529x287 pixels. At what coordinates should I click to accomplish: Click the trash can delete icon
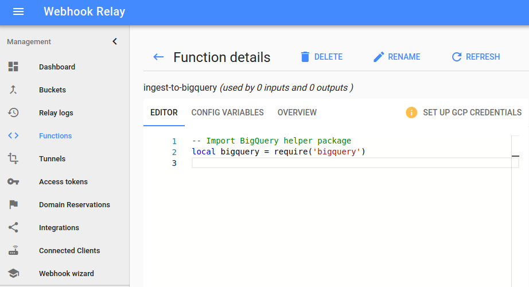[x=305, y=57]
